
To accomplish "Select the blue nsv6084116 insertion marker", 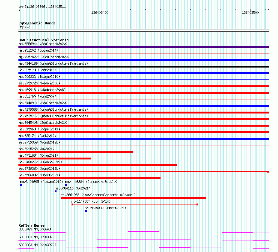I will pyautogui.click(x=56, y=191).
